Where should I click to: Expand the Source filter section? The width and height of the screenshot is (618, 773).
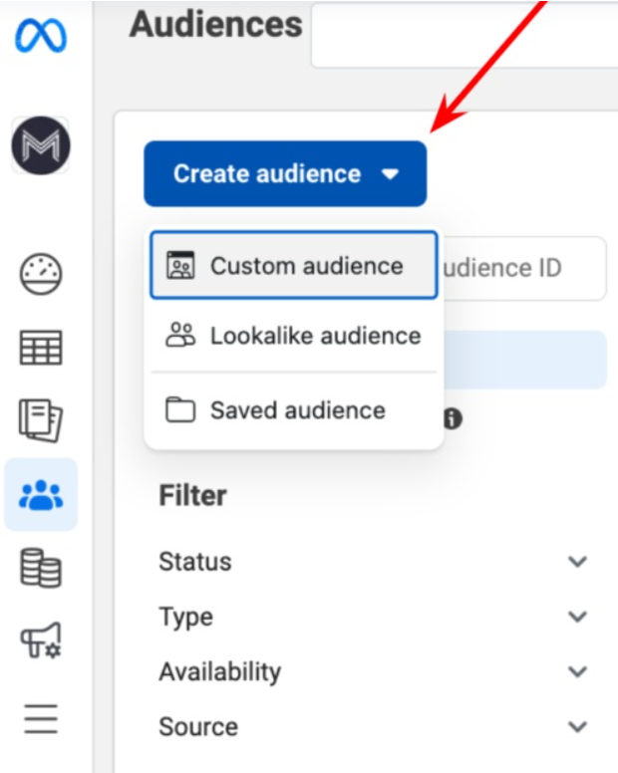[x=577, y=726]
